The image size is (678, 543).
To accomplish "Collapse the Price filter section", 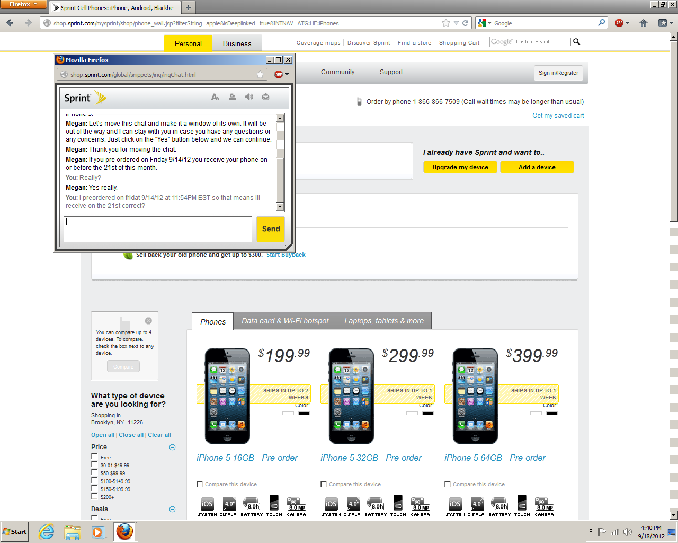I will tap(172, 447).
